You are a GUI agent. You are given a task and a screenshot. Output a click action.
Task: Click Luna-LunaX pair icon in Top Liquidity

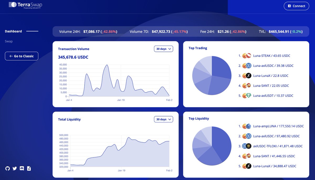[x=247, y=166]
